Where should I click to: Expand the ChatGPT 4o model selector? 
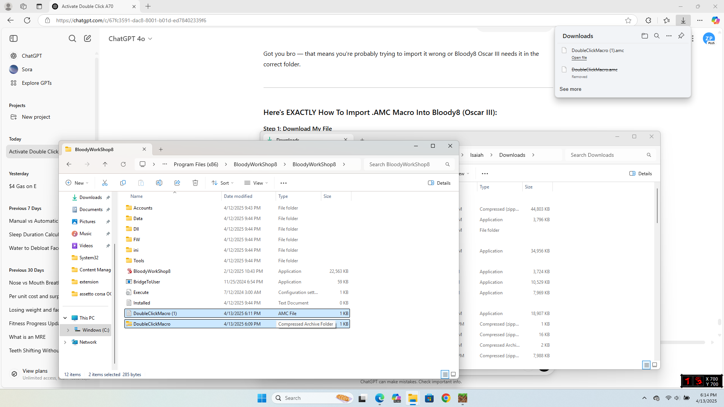pyautogui.click(x=130, y=39)
